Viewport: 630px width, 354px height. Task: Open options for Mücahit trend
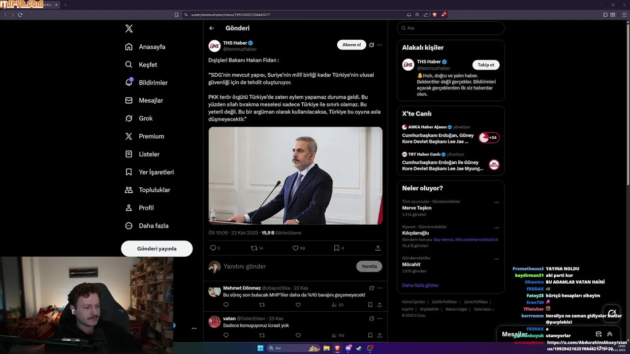[x=496, y=259]
